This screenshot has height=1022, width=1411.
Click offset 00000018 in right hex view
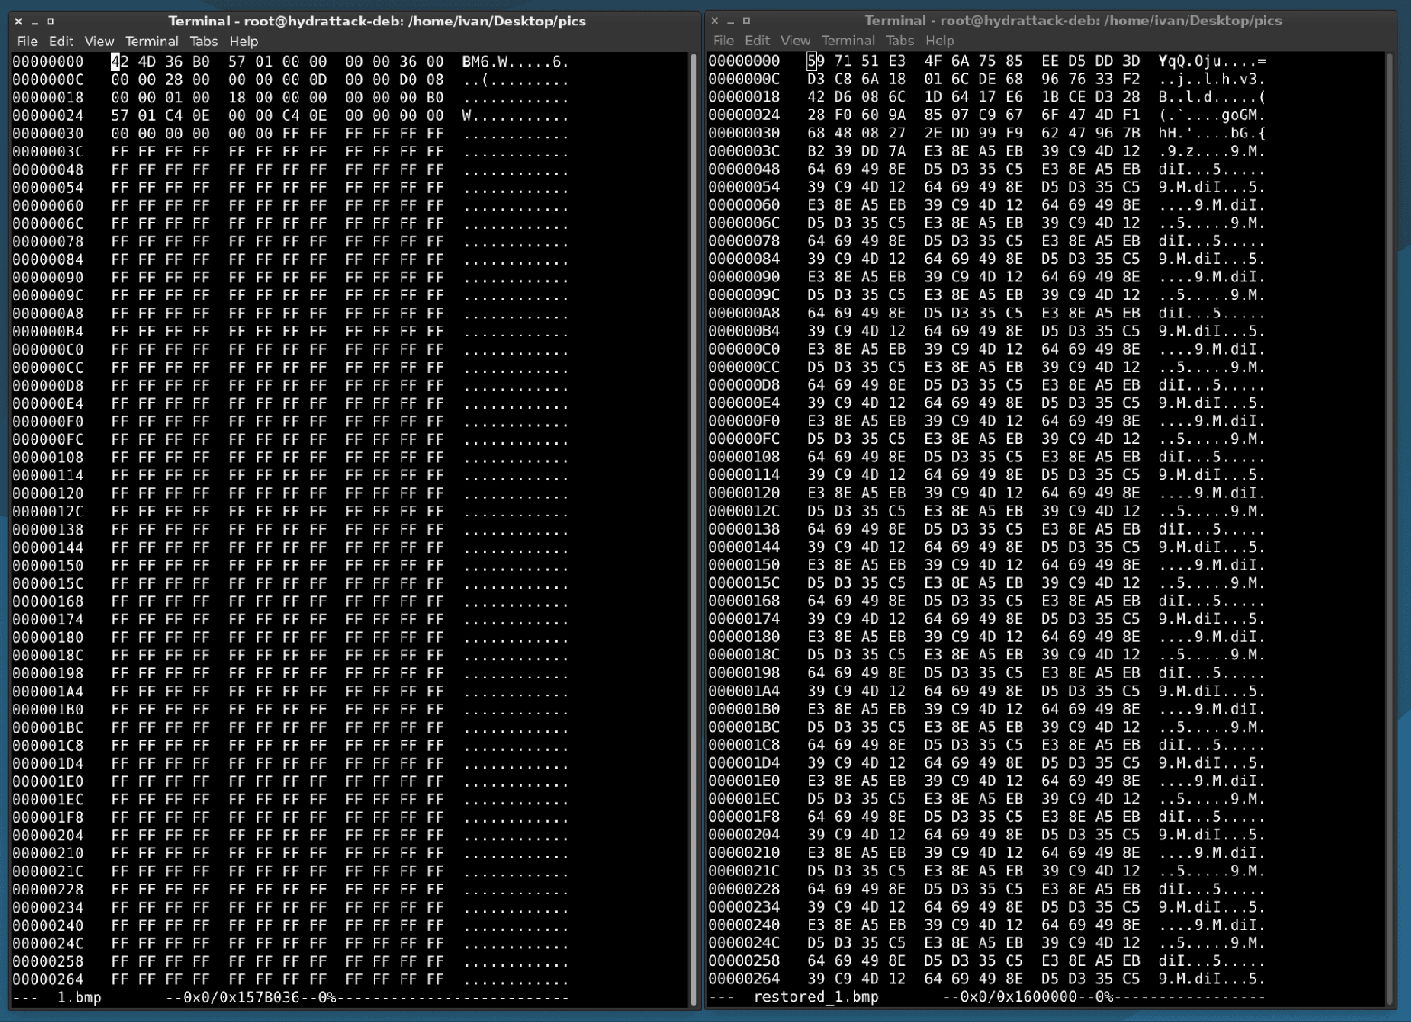click(x=743, y=97)
